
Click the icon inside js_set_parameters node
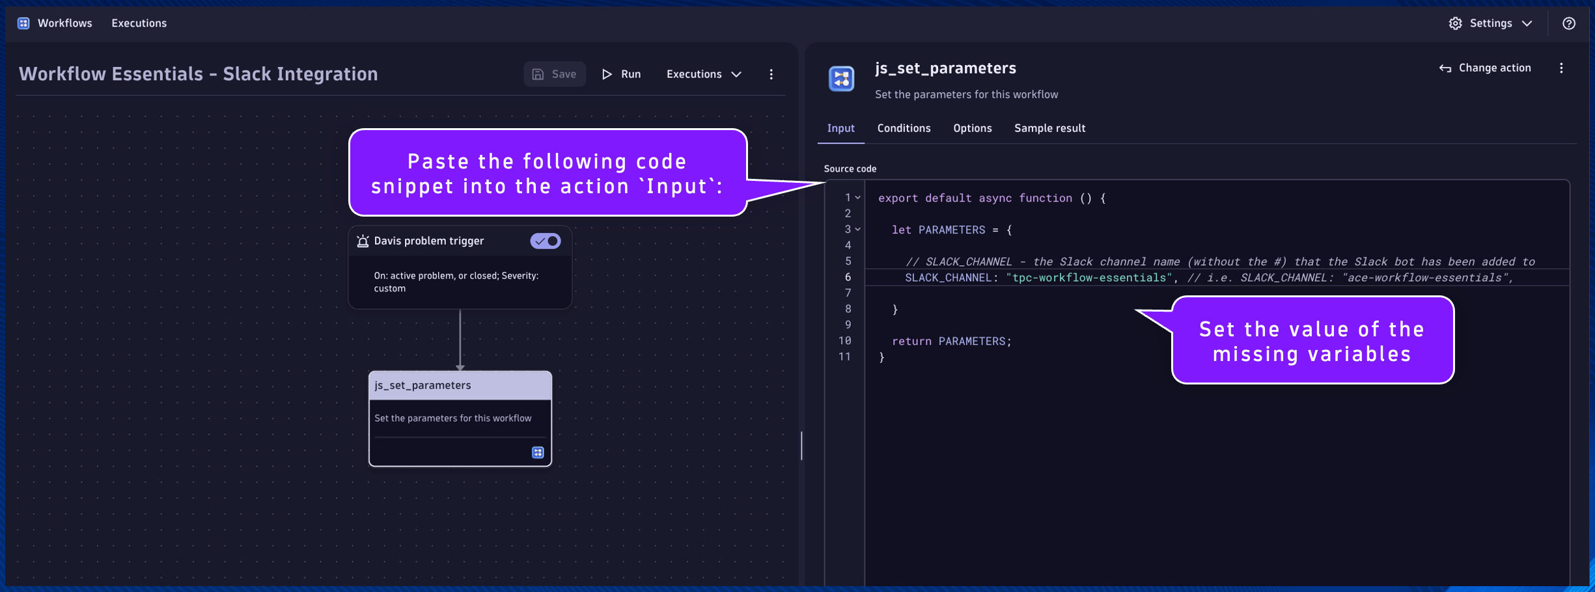(x=538, y=453)
